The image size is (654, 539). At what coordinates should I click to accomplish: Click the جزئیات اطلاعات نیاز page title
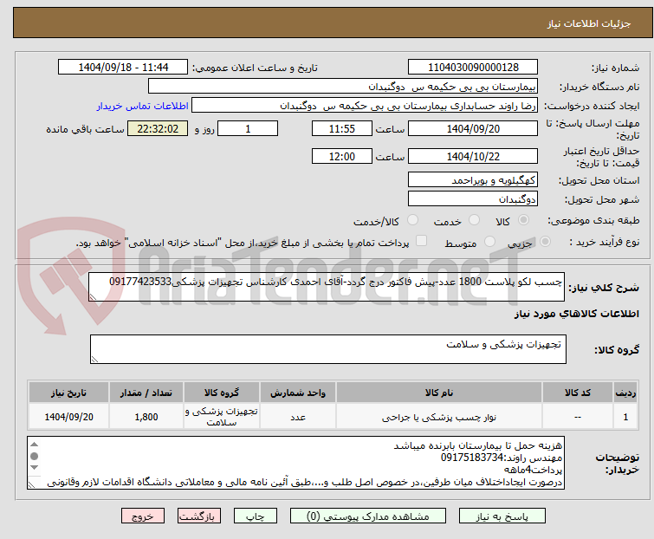589,23
